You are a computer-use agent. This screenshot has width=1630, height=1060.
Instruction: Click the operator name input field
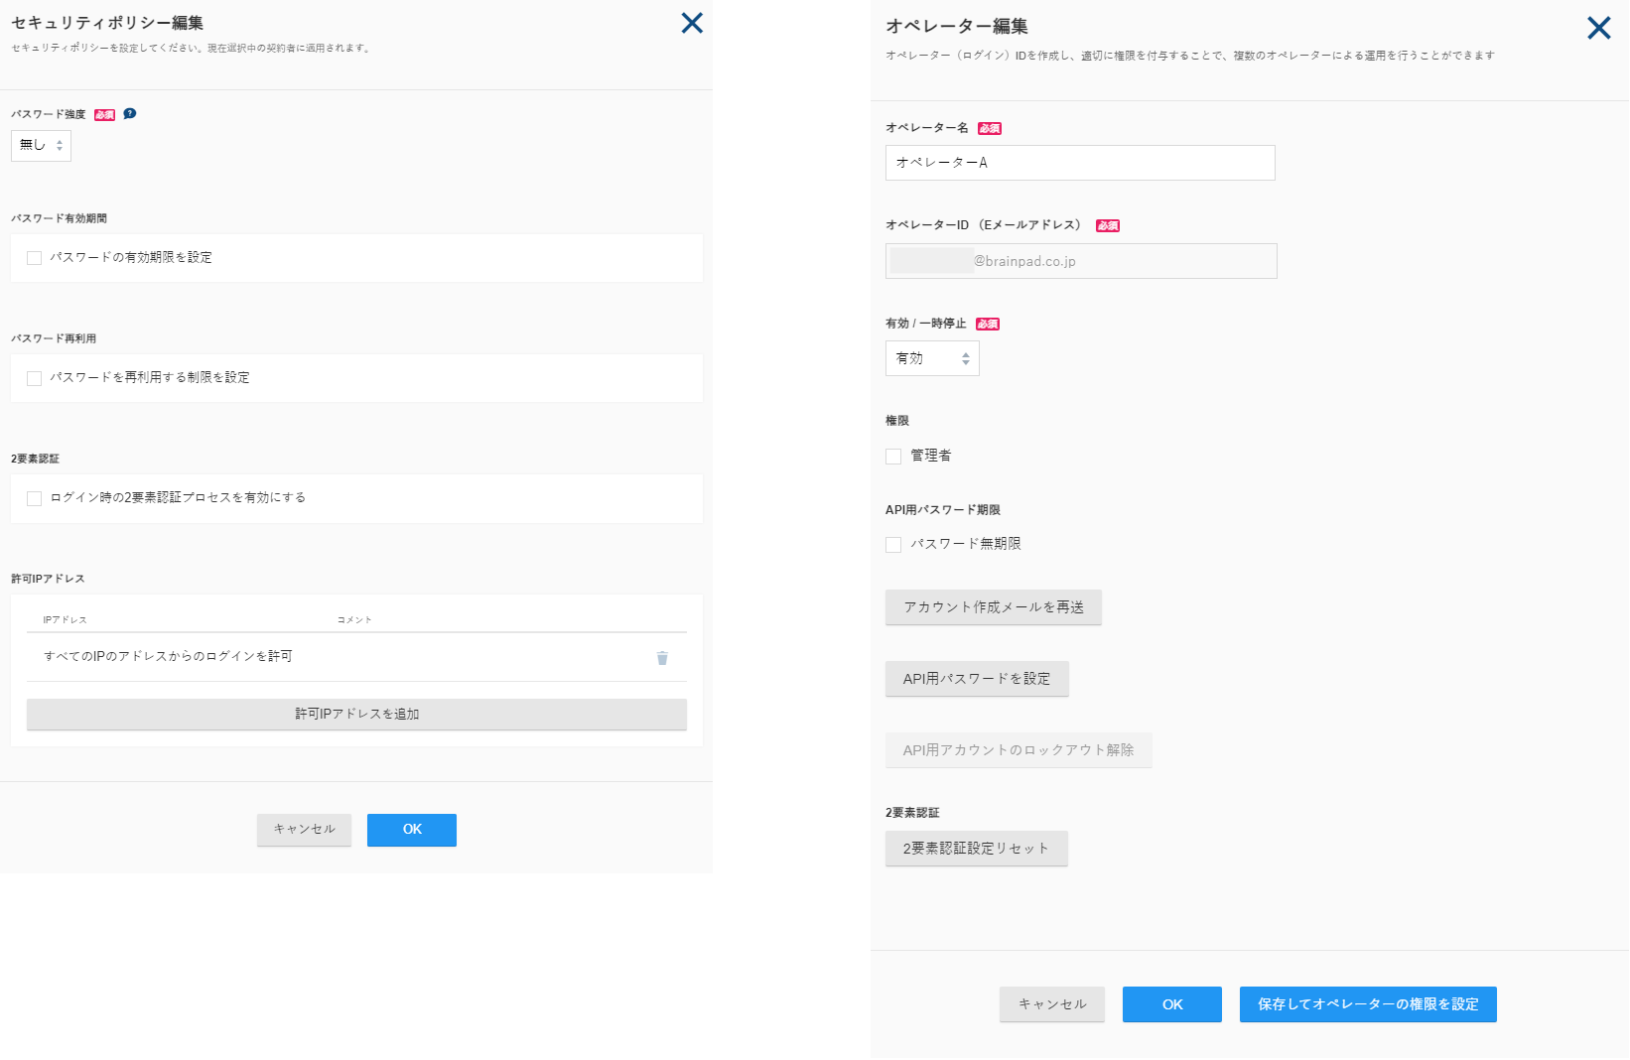coord(1079,163)
